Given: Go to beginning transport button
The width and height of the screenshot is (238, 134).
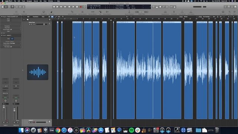Looking at the screenshot, I should [x=54, y=7].
